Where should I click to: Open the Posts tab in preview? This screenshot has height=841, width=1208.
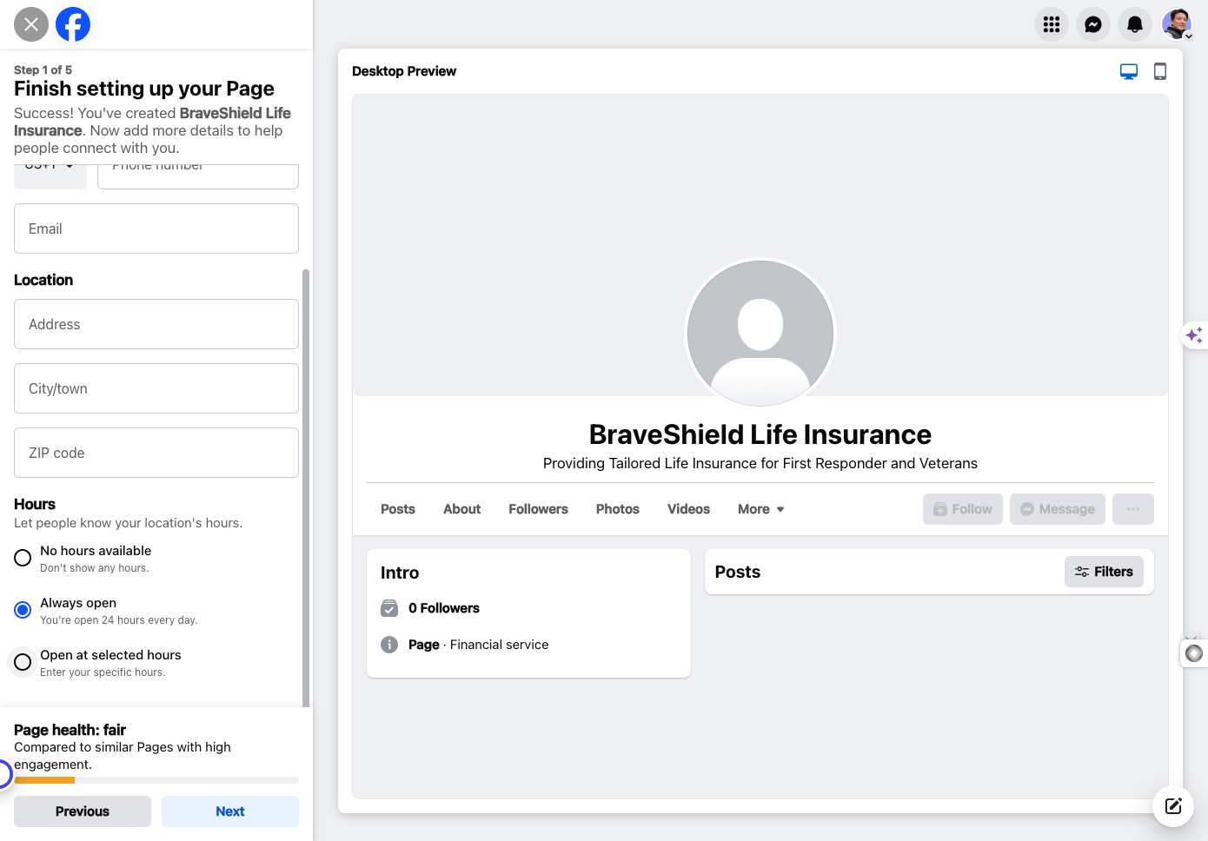coord(398,509)
